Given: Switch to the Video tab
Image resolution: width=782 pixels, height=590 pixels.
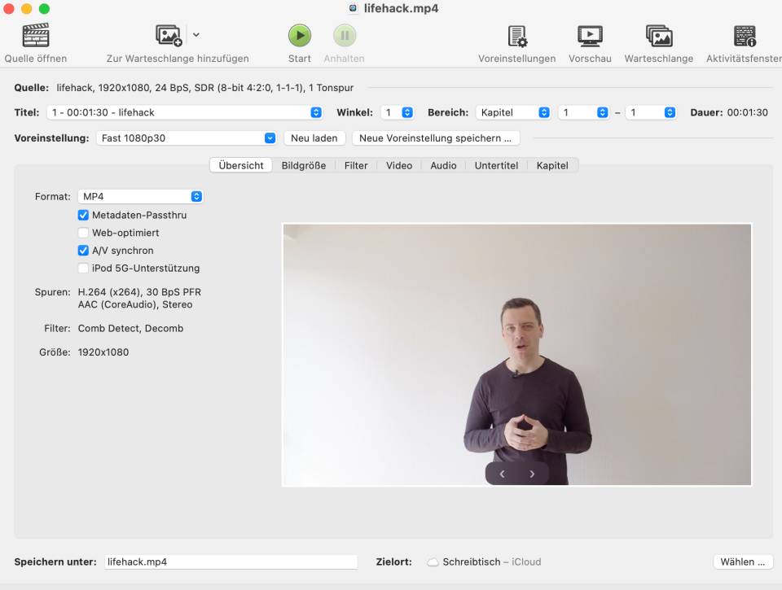Looking at the screenshot, I should (398, 165).
